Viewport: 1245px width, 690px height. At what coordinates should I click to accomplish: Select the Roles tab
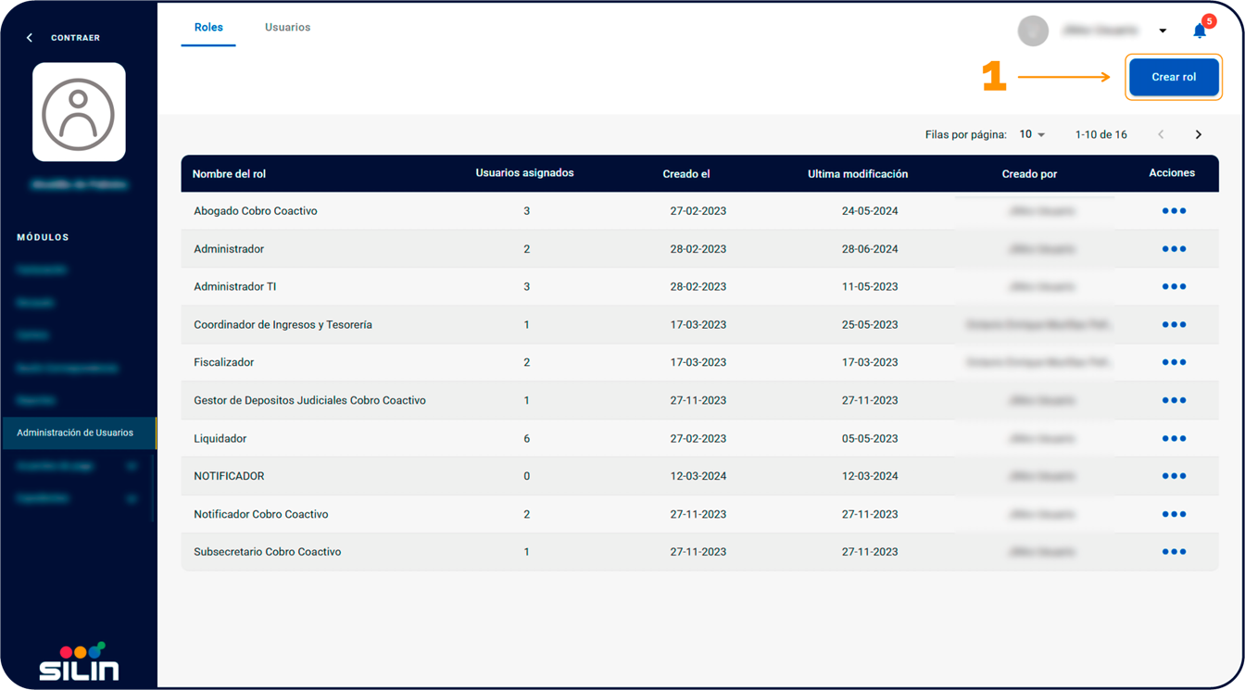pyautogui.click(x=208, y=28)
